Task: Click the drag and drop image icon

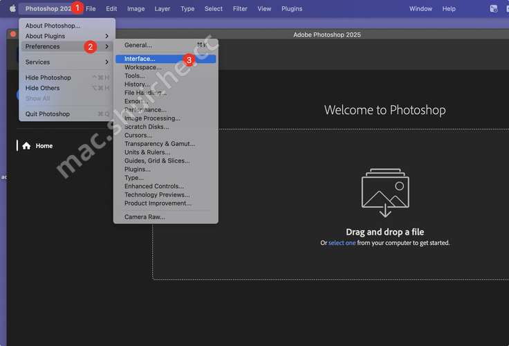Action: [x=385, y=192]
